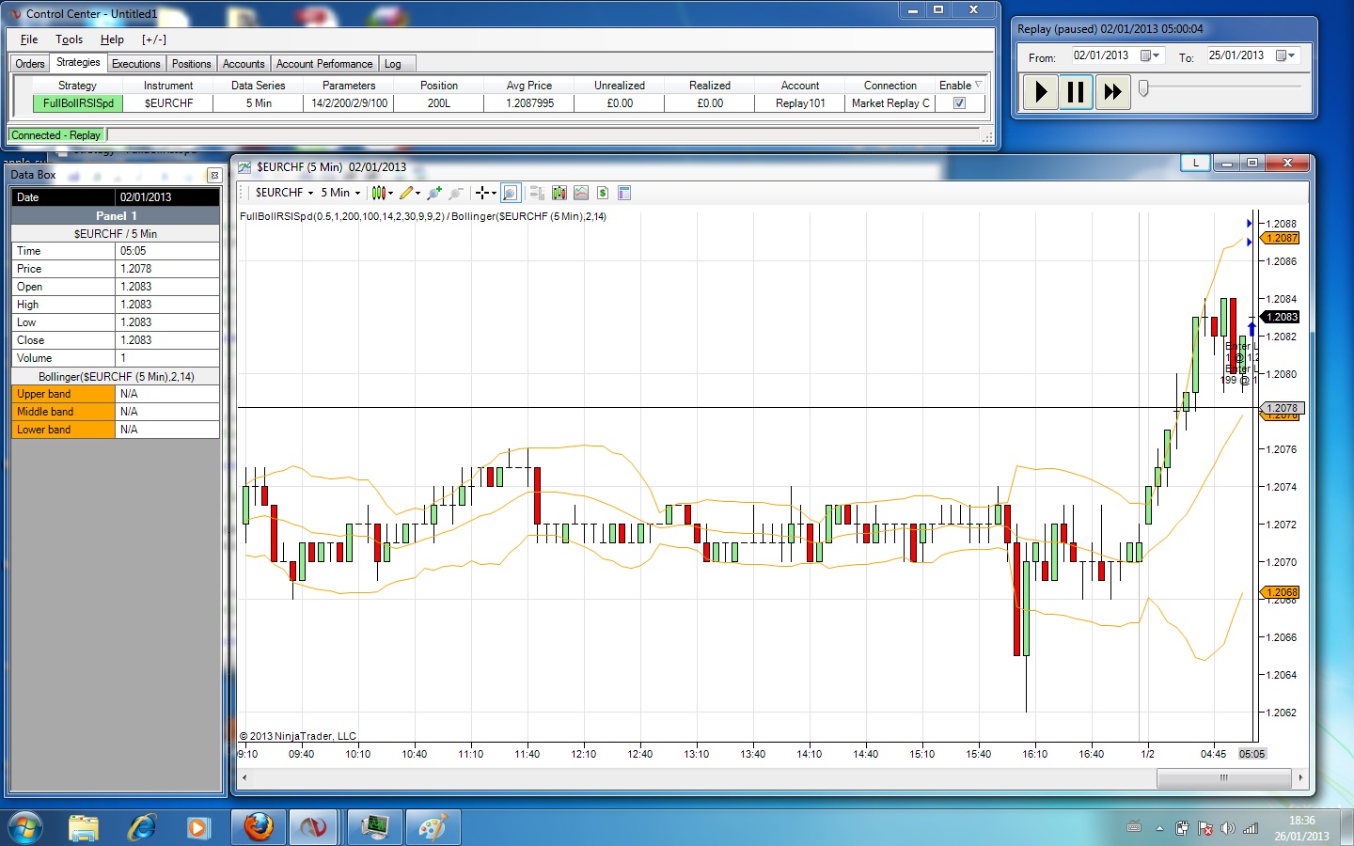Open the strategies dollar icon
The width and height of the screenshot is (1354, 846).
tap(603, 193)
